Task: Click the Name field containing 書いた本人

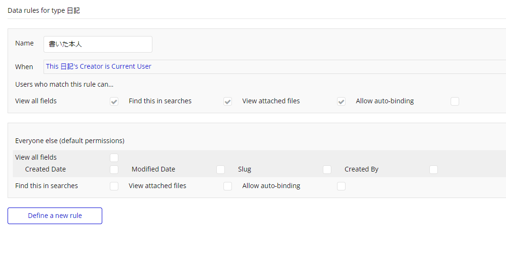Action: (98, 44)
